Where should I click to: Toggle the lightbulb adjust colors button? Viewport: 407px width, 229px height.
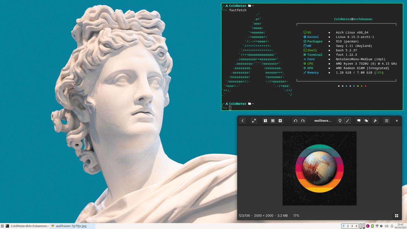click(340, 121)
